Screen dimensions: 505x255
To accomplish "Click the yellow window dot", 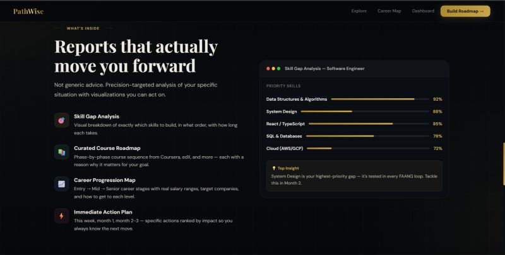I will (273, 69).
